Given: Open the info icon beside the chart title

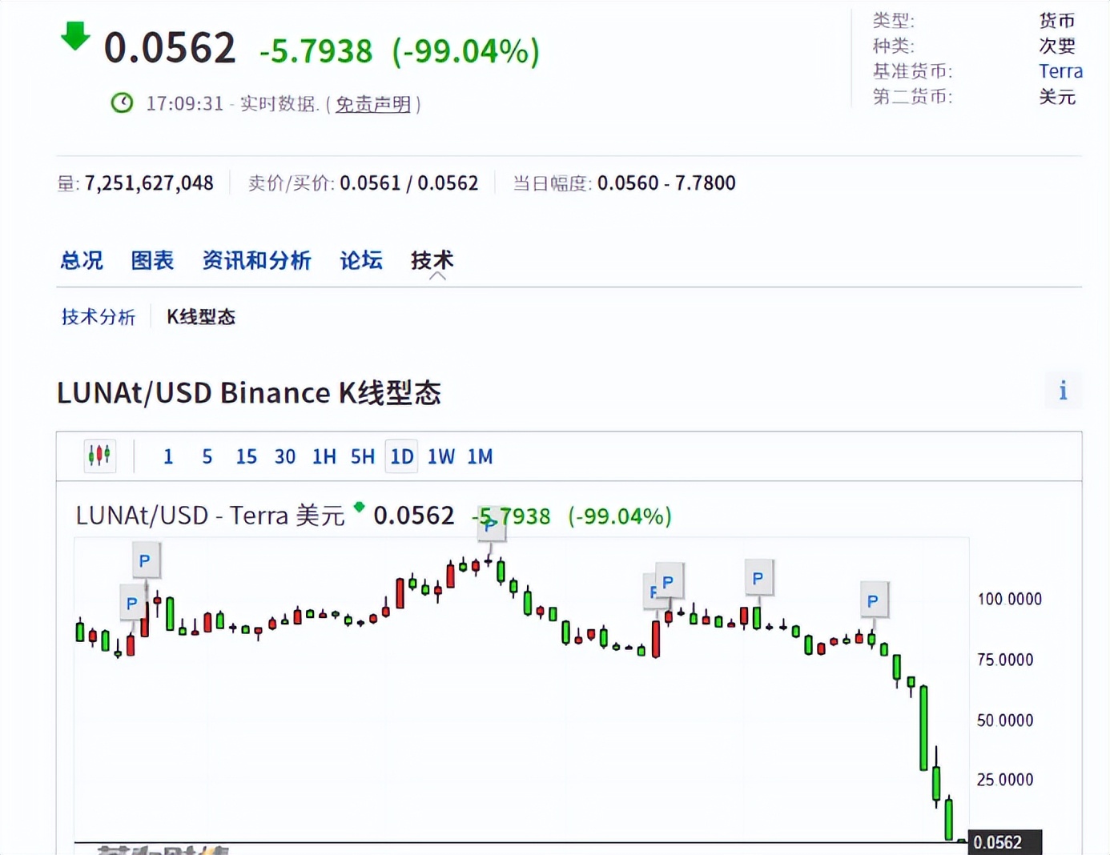Looking at the screenshot, I should [x=1063, y=391].
